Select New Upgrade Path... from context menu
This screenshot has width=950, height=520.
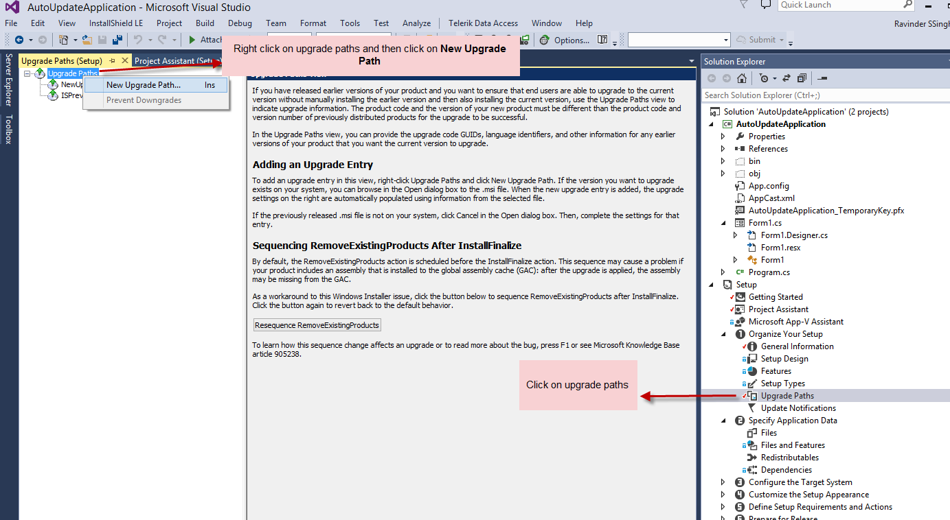[156, 85]
